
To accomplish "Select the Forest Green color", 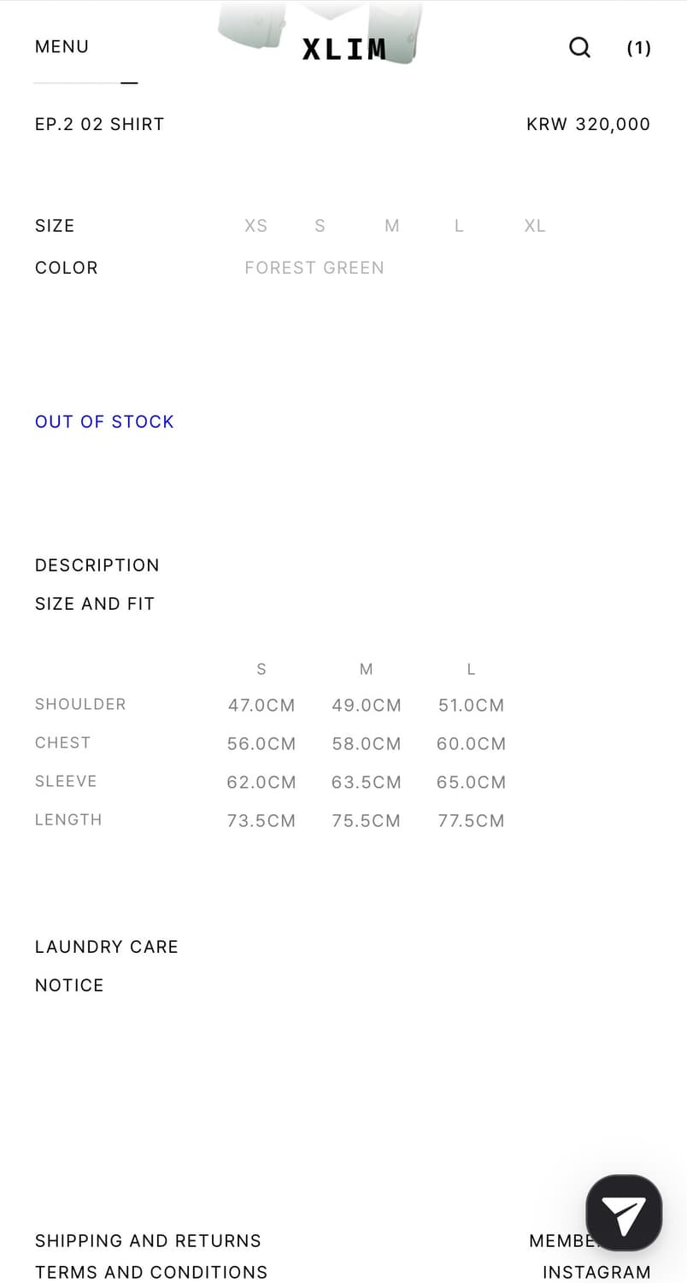I will click(x=314, y=268).
